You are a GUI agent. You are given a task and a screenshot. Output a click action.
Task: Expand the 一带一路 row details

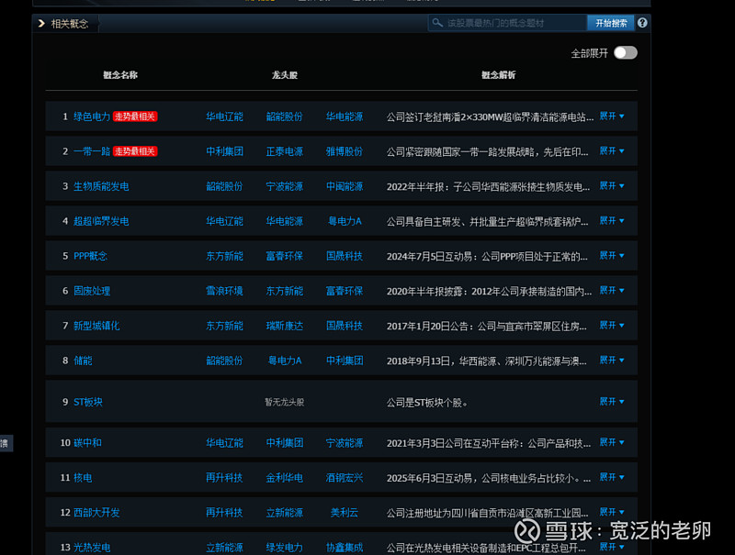[x=612, y=150]
